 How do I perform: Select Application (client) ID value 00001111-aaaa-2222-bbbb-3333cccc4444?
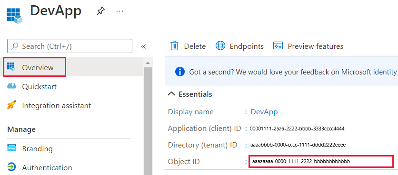[297, 129]
